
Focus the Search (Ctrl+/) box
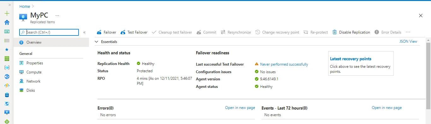click(x=49, y=32)
